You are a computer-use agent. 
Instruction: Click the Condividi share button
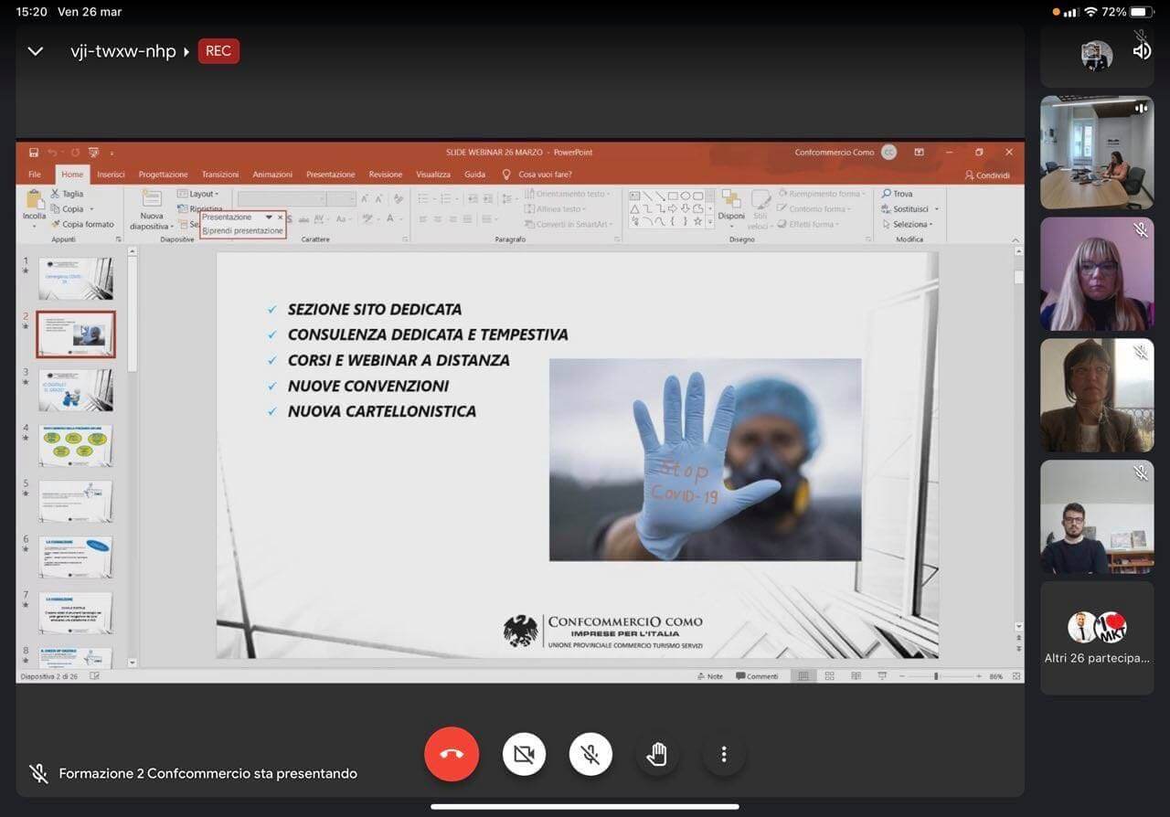(x=987, y=175)
